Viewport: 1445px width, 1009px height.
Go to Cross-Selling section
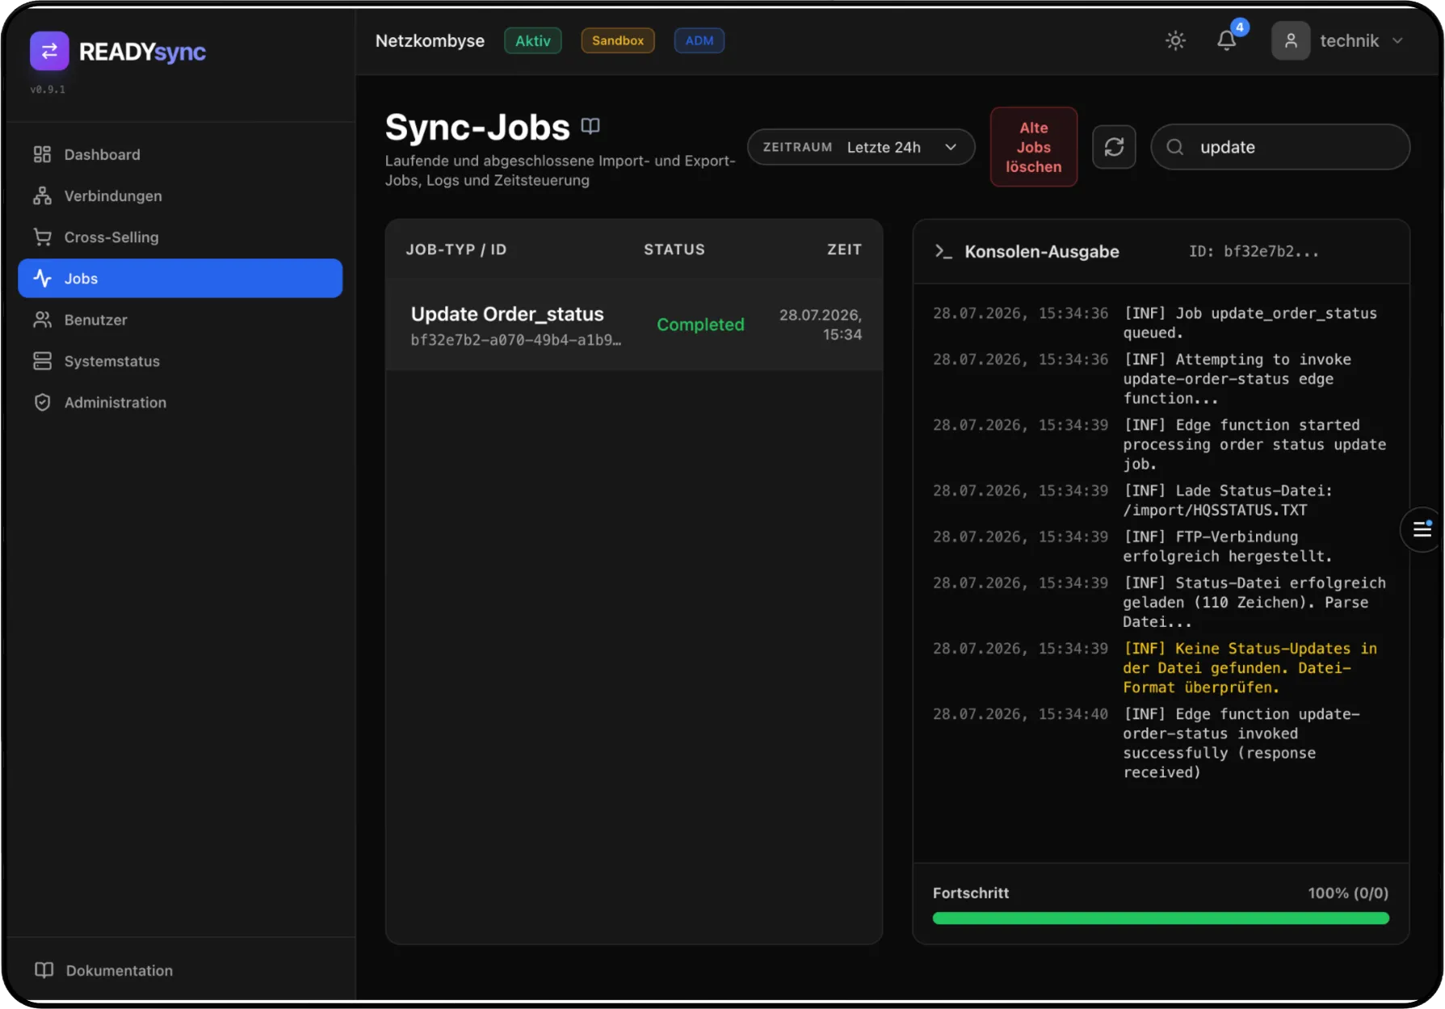(180, 237)
